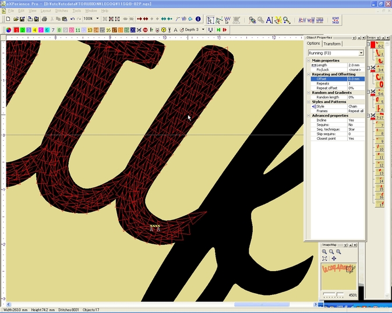Image resolution: width=392 pixels, height=313 pixels.
Task: Open the AI lettering text tool
Action: [269, 20]
